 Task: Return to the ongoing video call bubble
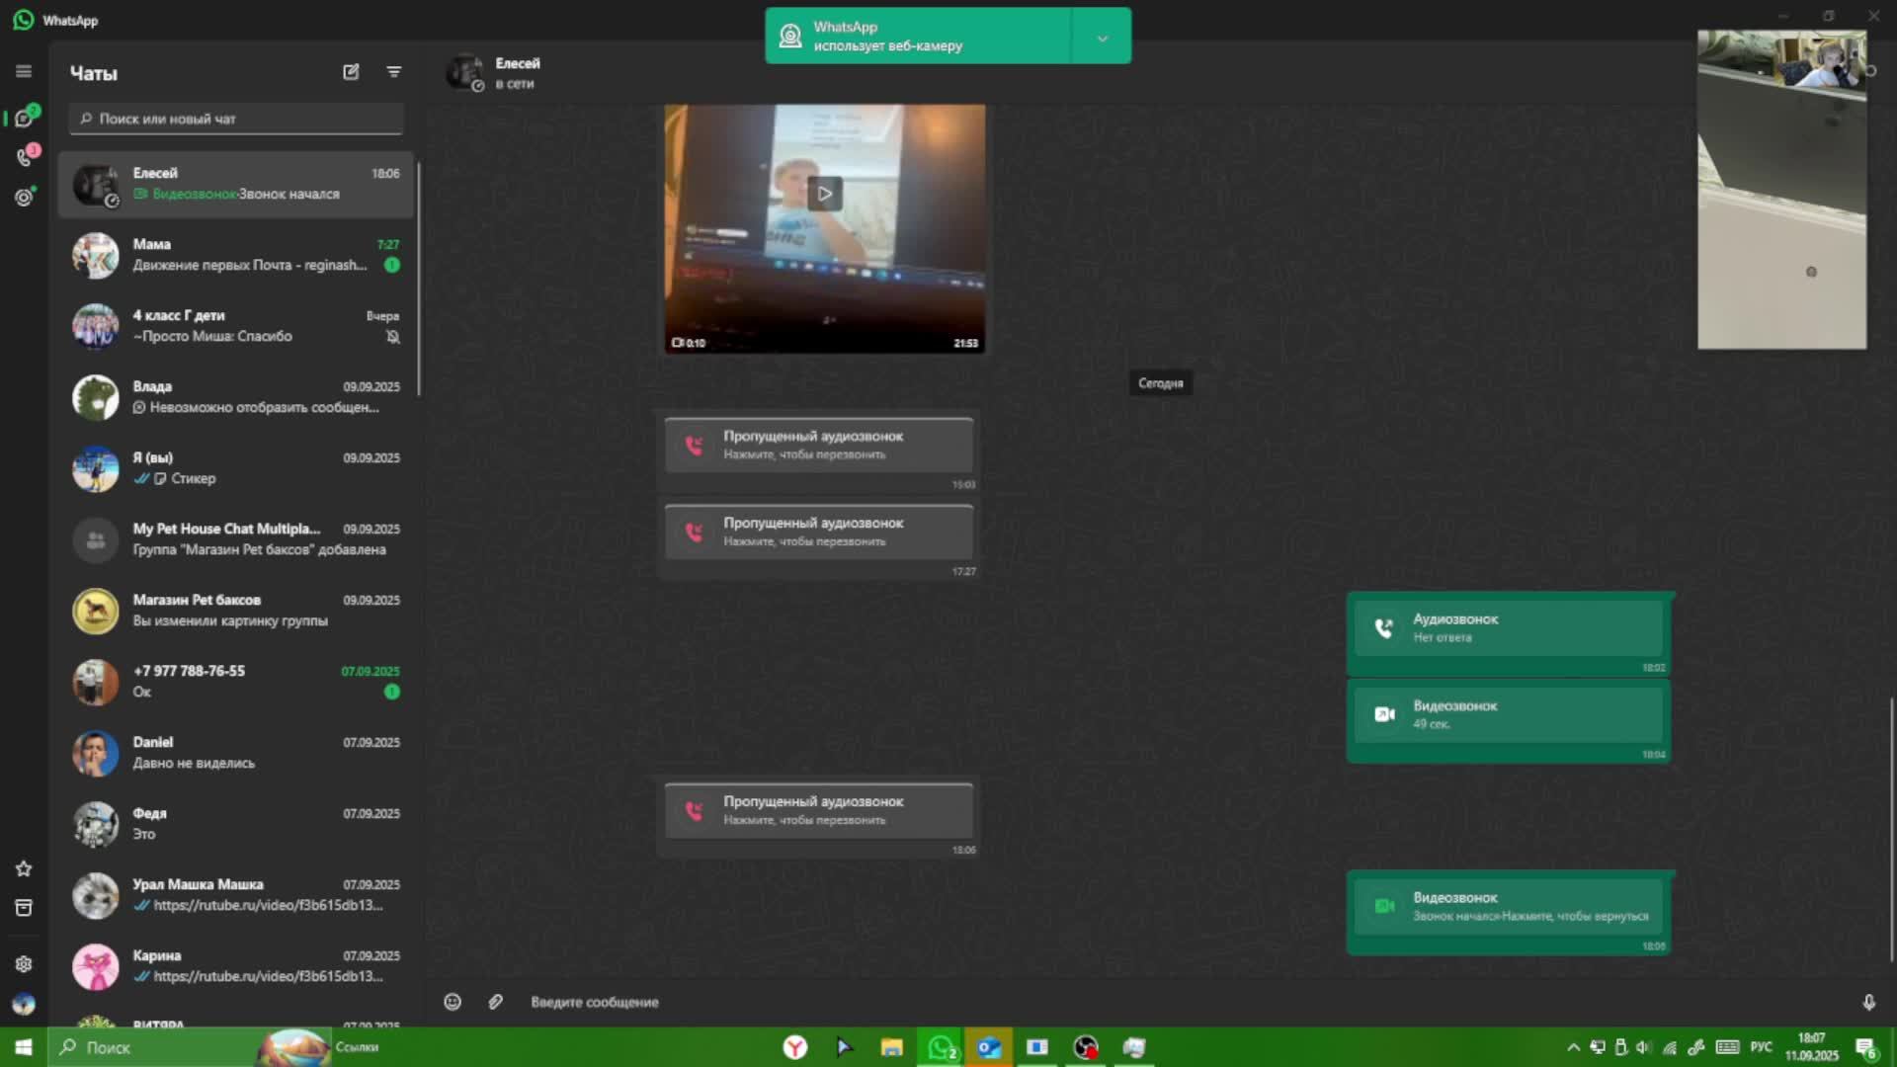pos(1508,906)
